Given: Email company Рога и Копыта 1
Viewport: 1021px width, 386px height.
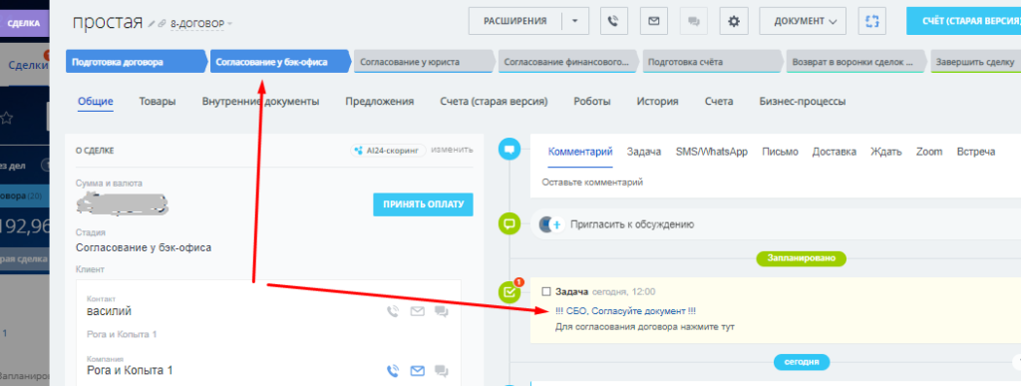Looking at the screenshot, I should [417, 370].
